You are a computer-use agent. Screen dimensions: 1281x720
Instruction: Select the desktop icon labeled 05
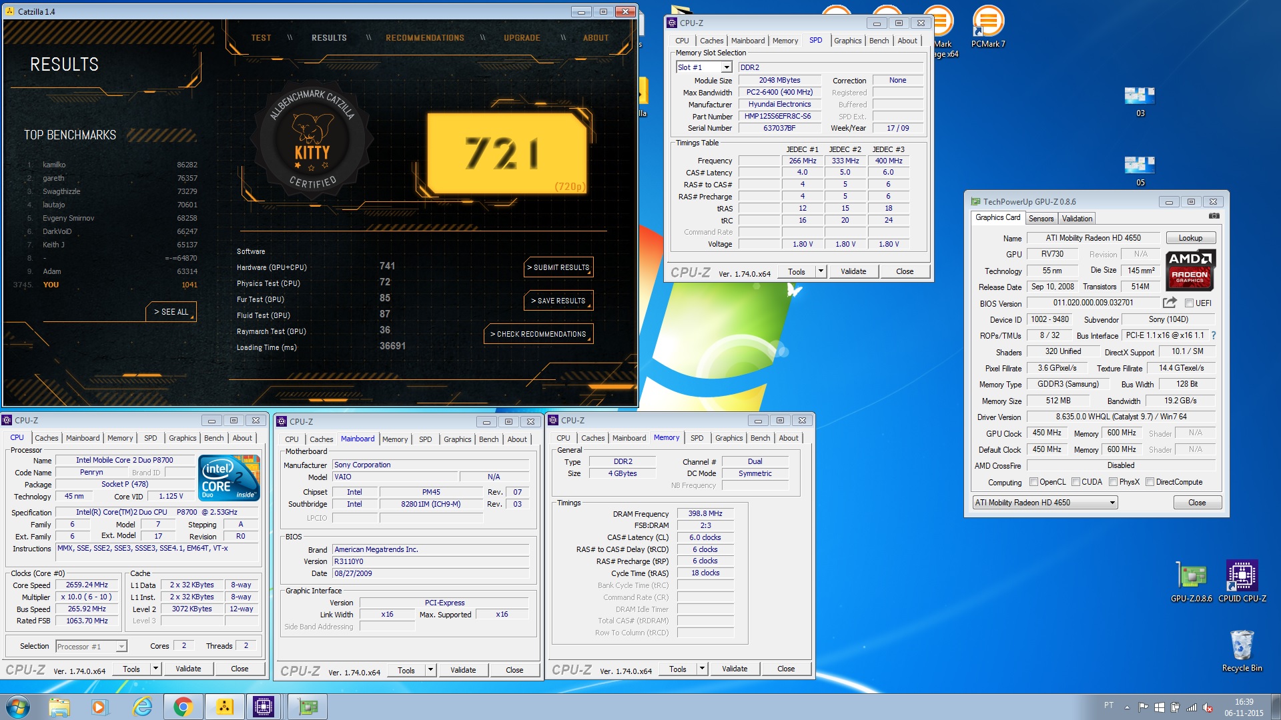[x=1140, y=171]
